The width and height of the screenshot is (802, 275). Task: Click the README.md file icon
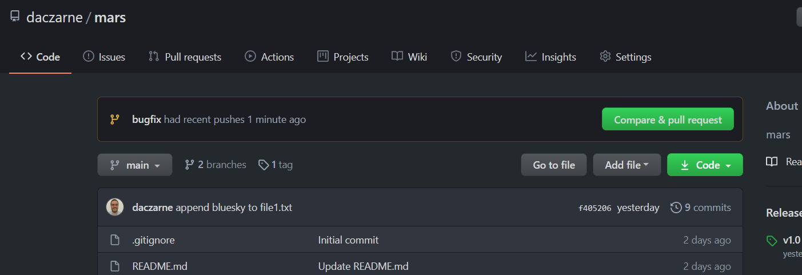point(115,266)
